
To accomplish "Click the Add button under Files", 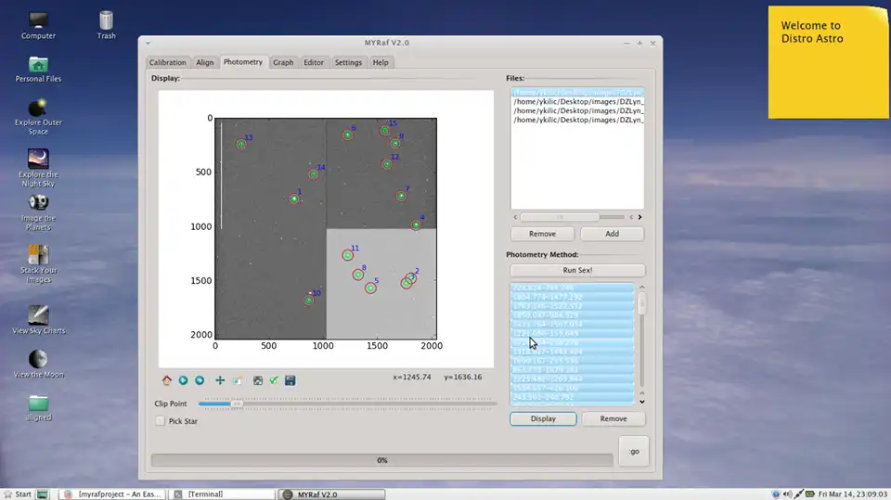I will [612, 234].
